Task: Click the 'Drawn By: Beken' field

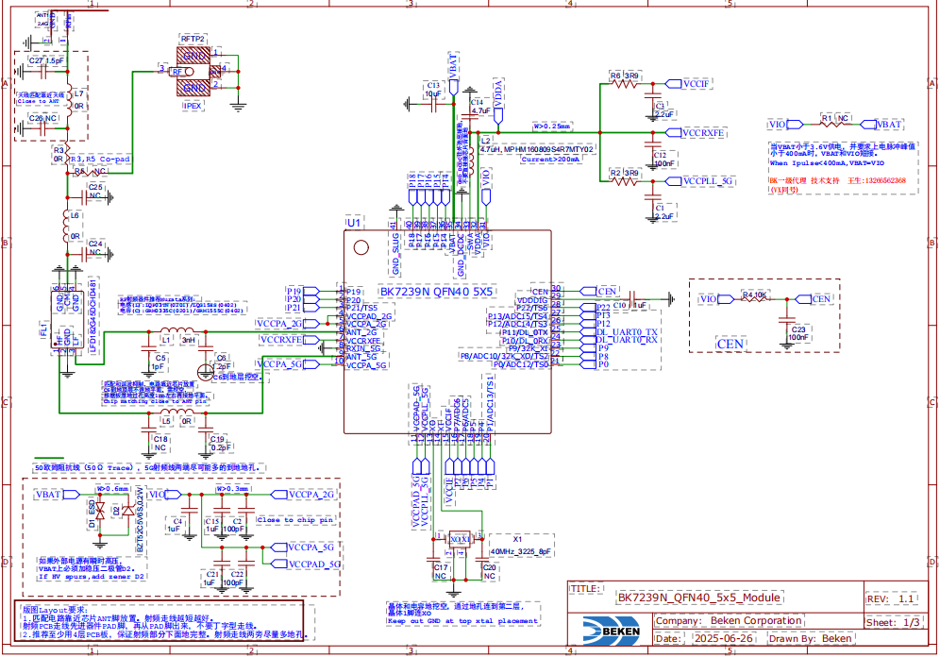Action: click(x=810, y=638)
